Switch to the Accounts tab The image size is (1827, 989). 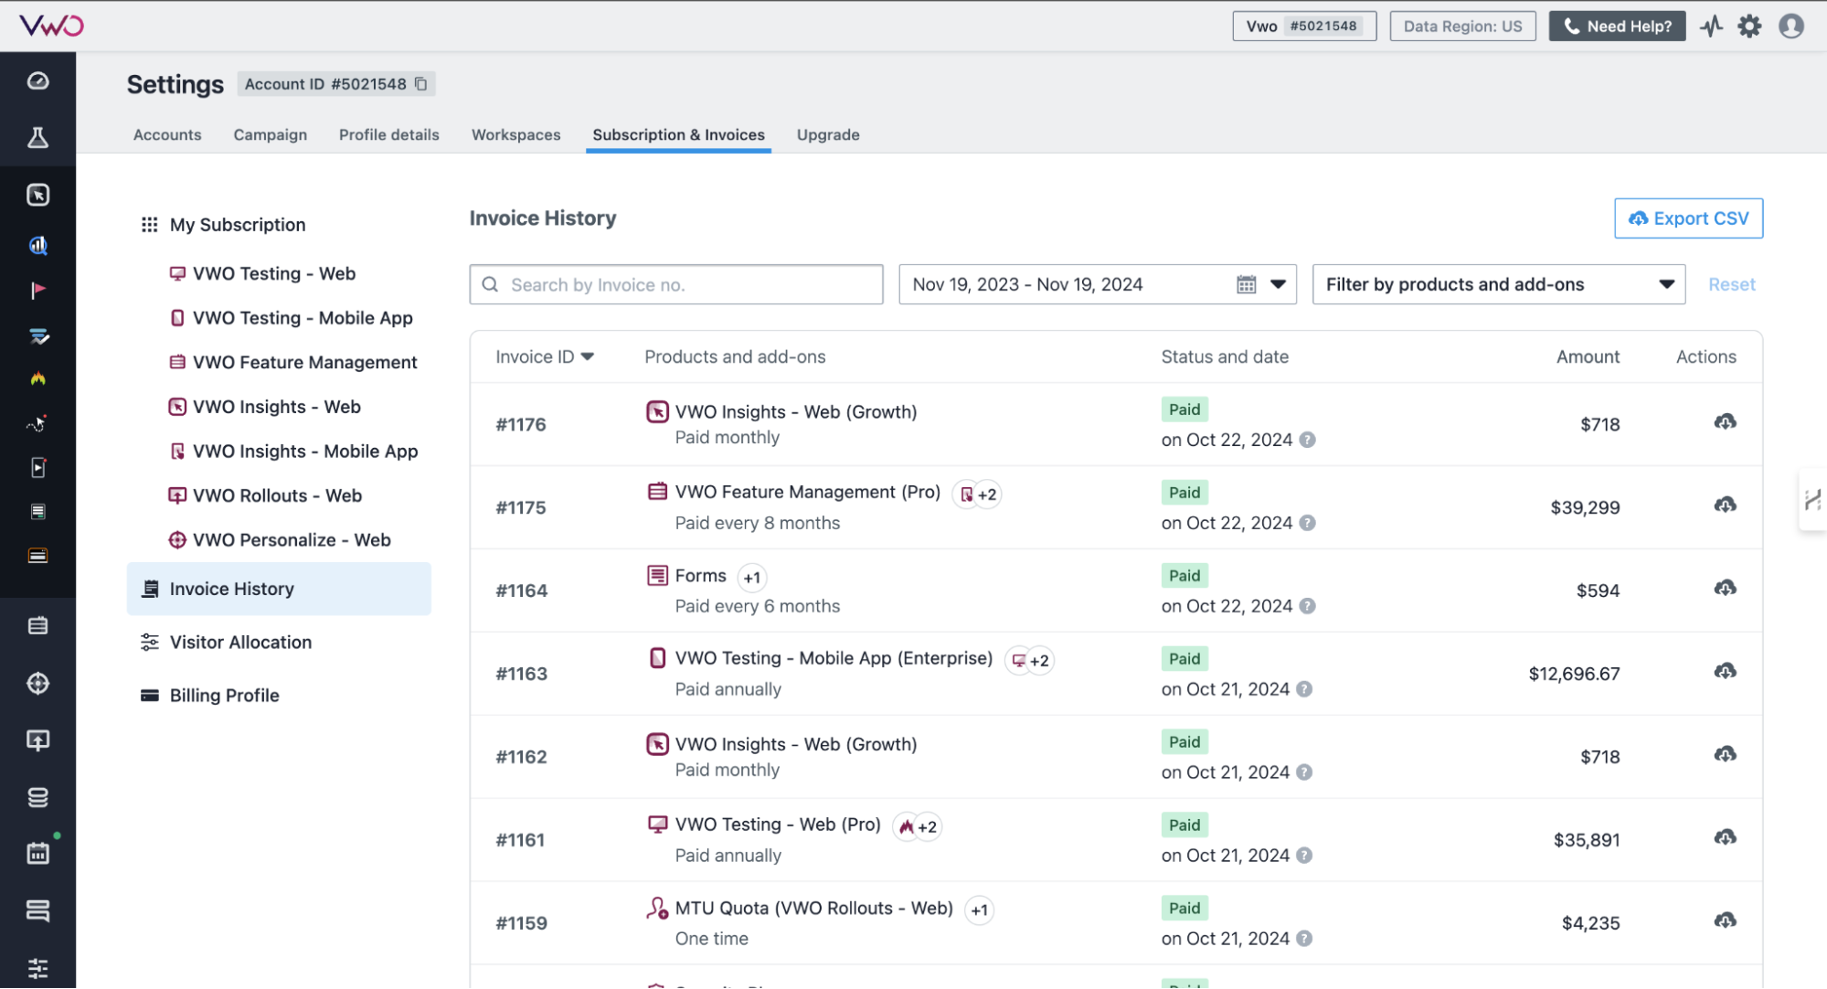point(167,134)
